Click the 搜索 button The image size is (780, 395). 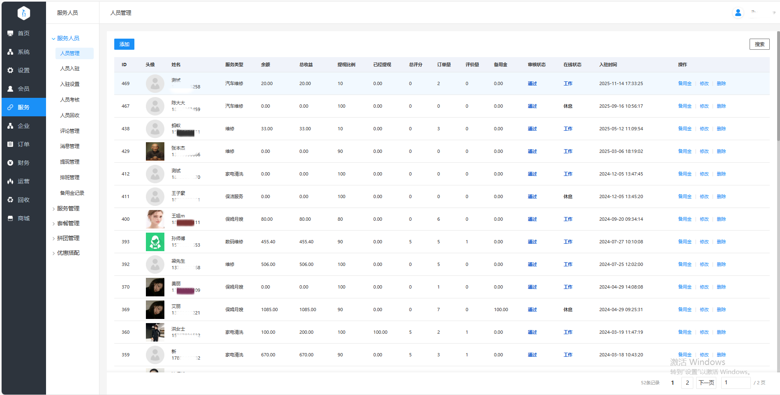point(759,44)
